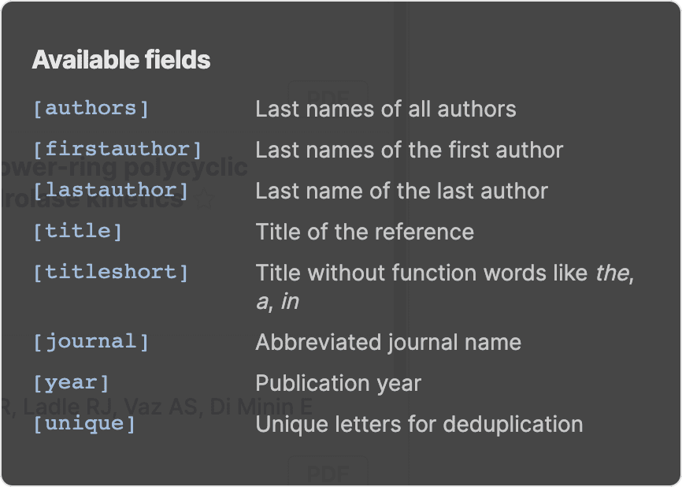Click the dimmed PDF button at bottom
Image resolution: width=682 pixels, height=487 pixels.
pos(328,473)
